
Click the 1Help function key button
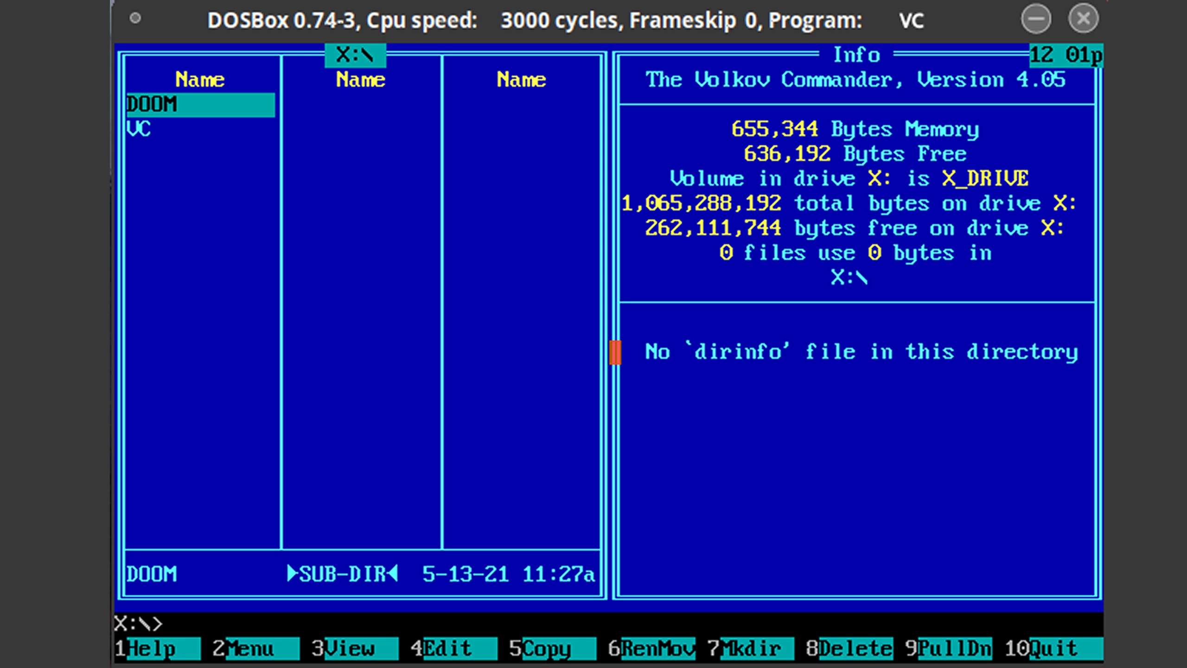[x=158, y=648]
